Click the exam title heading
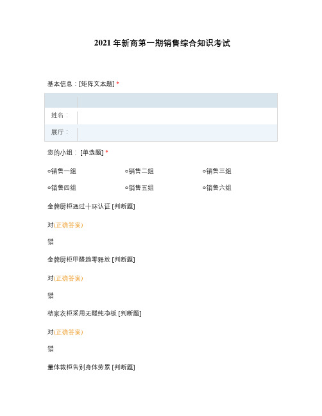 162,43
